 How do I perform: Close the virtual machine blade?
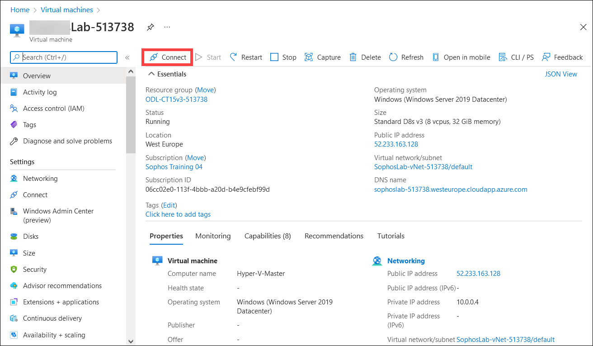click(x=583, y=27)
